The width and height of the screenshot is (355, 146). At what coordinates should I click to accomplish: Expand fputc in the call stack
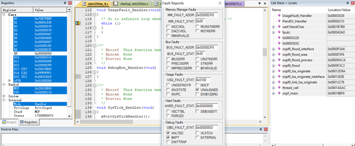(274, 32)
